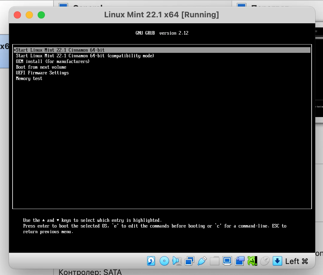Click the keyboard capture arrow icon
The width and height of the screenshot is (323, 275).
(278, 261)
